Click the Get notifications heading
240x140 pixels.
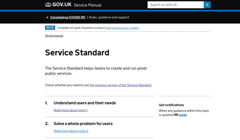171,105
